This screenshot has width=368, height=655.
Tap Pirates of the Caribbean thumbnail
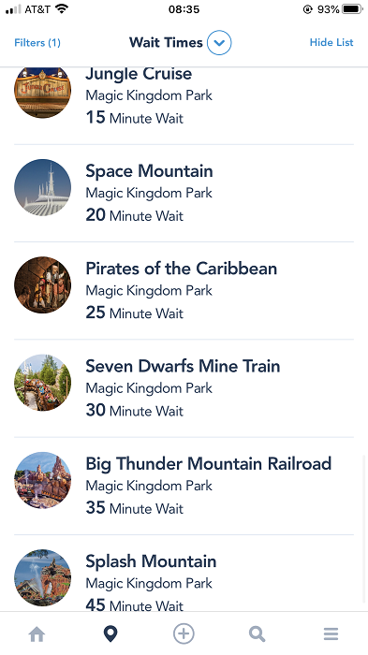[43, 284]
